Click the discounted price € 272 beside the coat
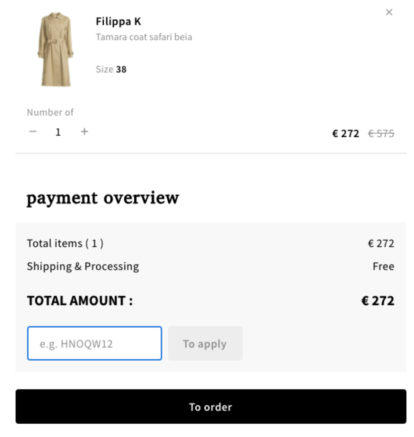Viewport: 414px width, 437px height. (345, 134)
